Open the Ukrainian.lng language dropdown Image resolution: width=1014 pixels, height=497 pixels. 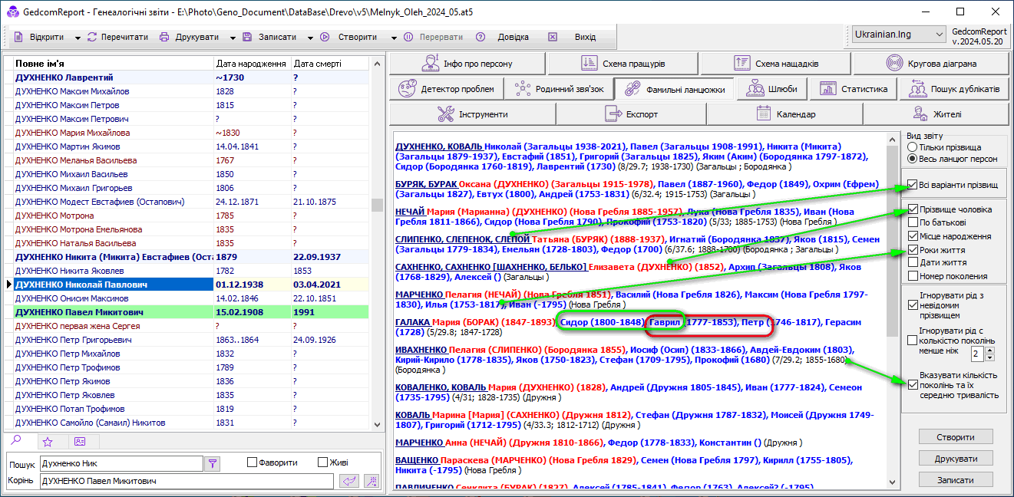[899, 35]
